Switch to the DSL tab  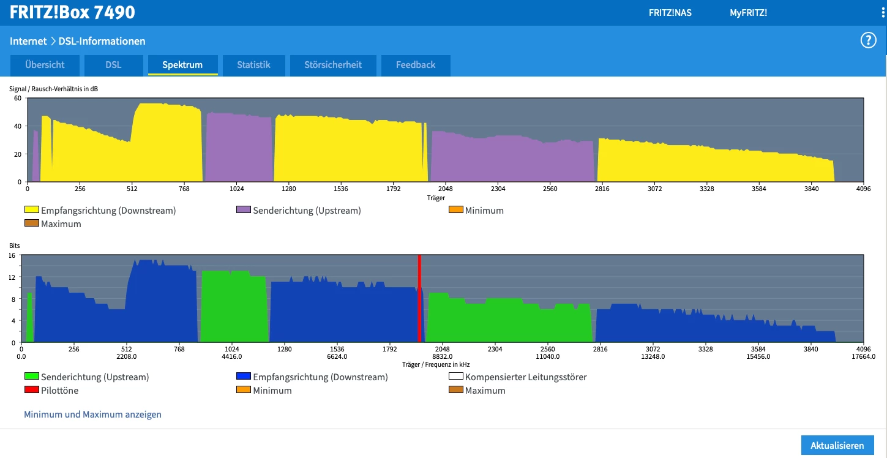pyautogui.click(x=113, y=65)
